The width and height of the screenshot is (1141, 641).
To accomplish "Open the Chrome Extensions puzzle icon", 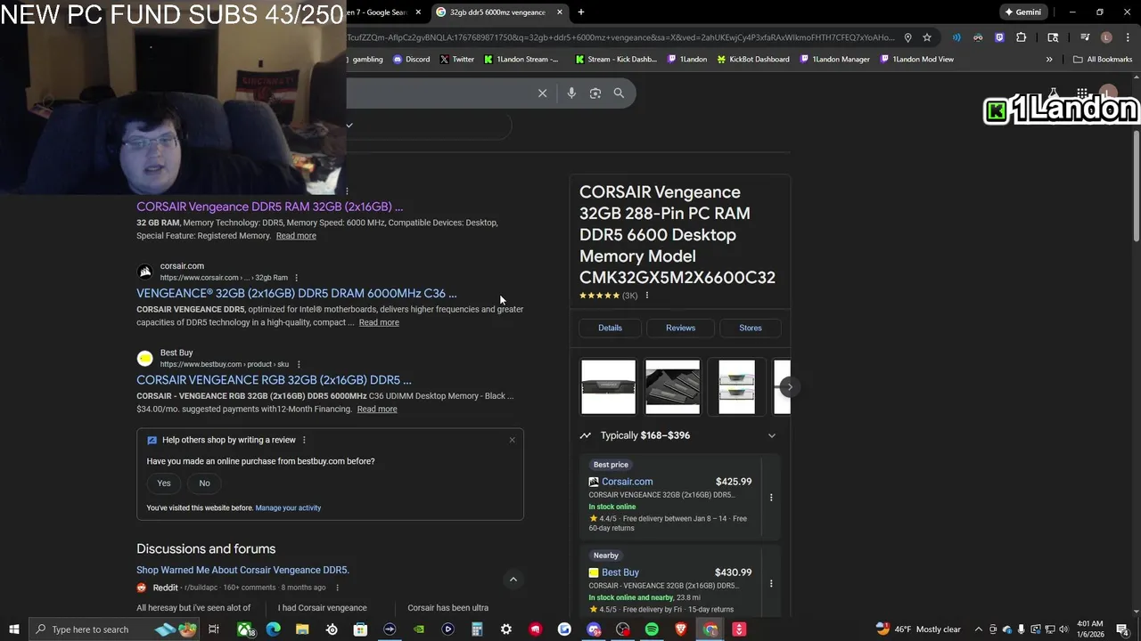I will tap(1022, 37).
